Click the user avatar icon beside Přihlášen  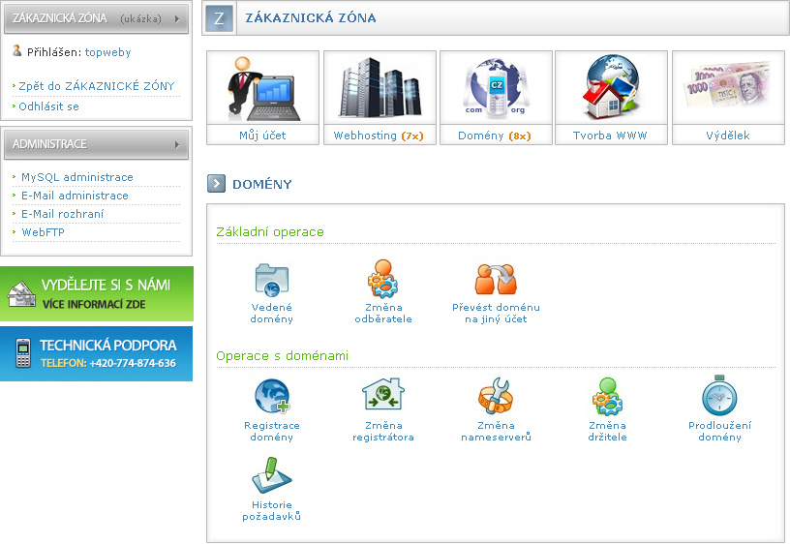(x=16, y=50)
